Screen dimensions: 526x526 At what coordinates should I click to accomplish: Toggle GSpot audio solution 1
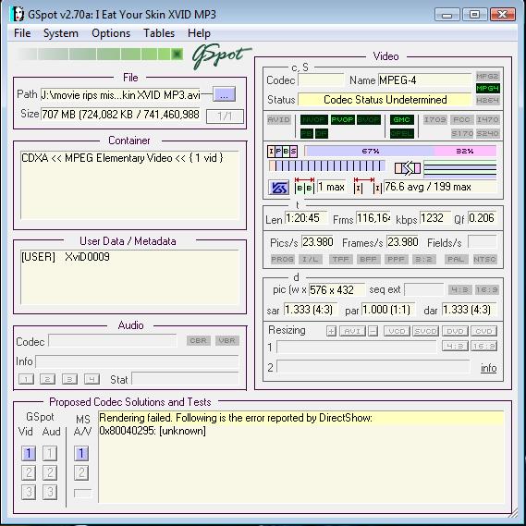(x=50, y=454)
